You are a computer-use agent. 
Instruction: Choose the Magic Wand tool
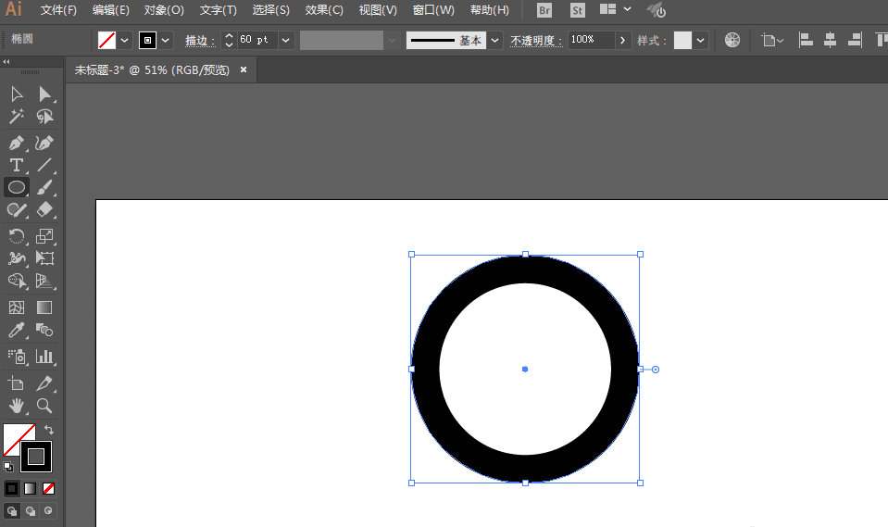(16, 117)
